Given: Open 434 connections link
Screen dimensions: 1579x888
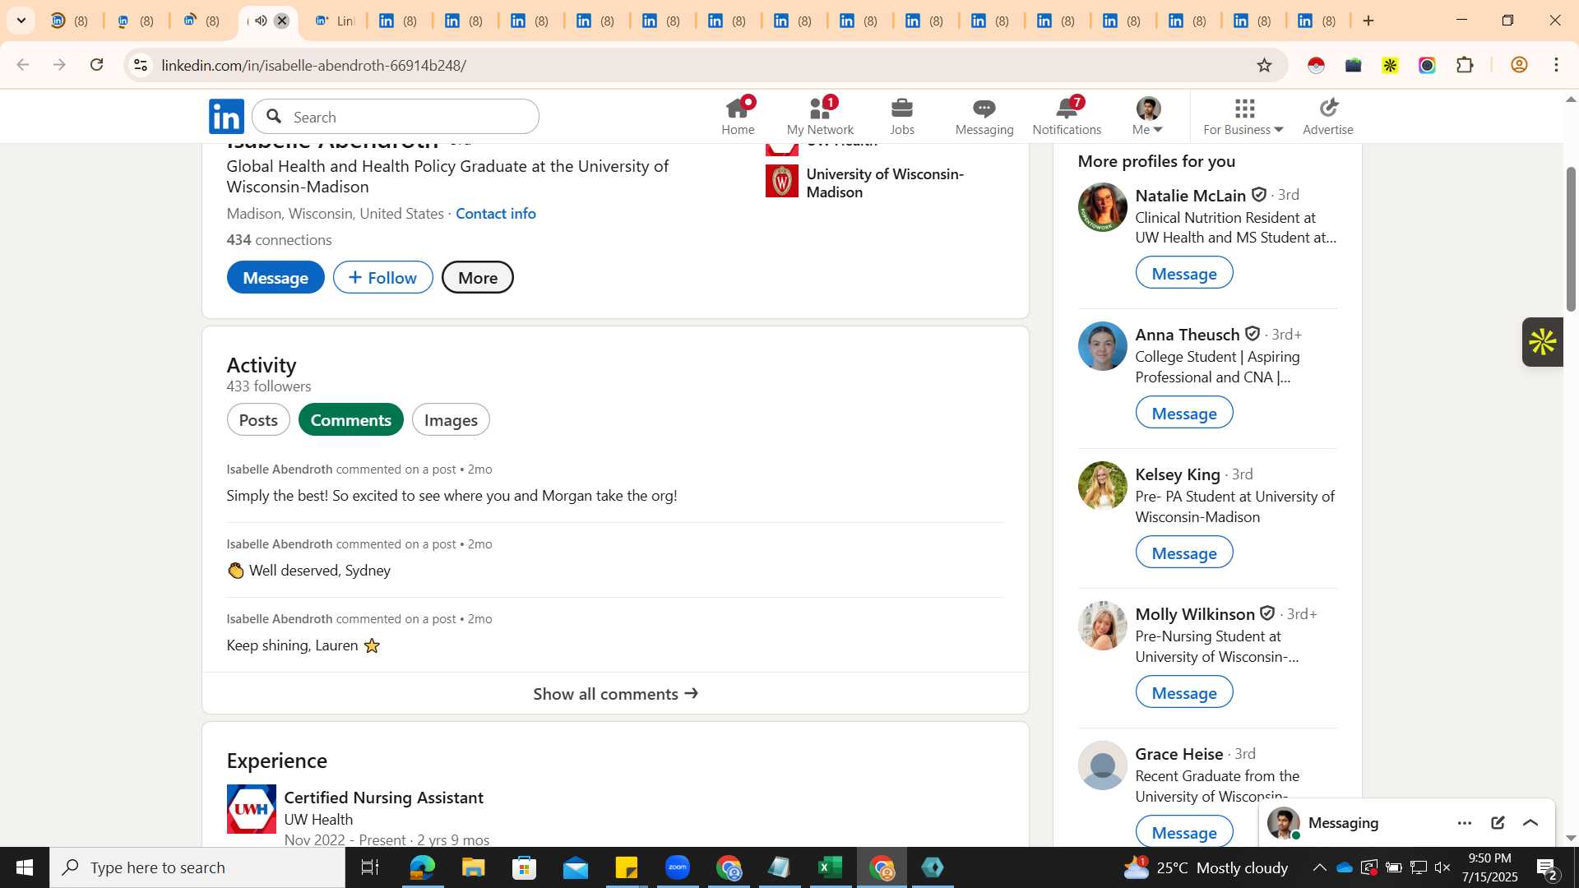Looking at the screenshot, I should pos(279,240).
